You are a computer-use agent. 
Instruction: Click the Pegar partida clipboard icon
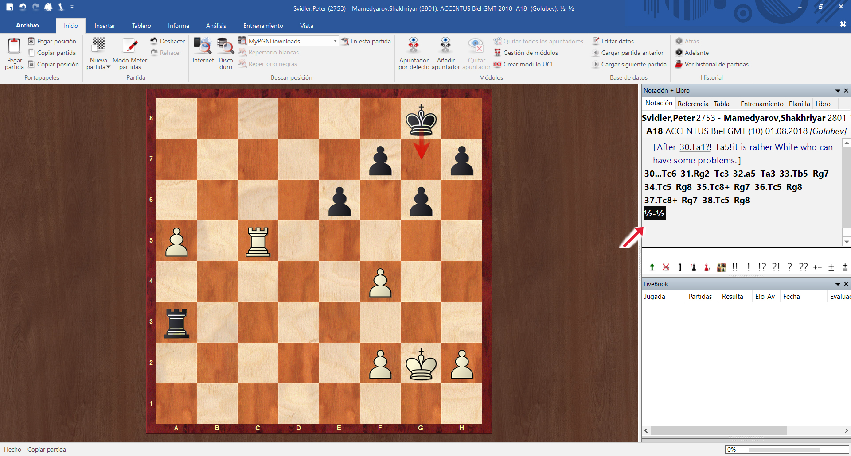coord(14,46)
